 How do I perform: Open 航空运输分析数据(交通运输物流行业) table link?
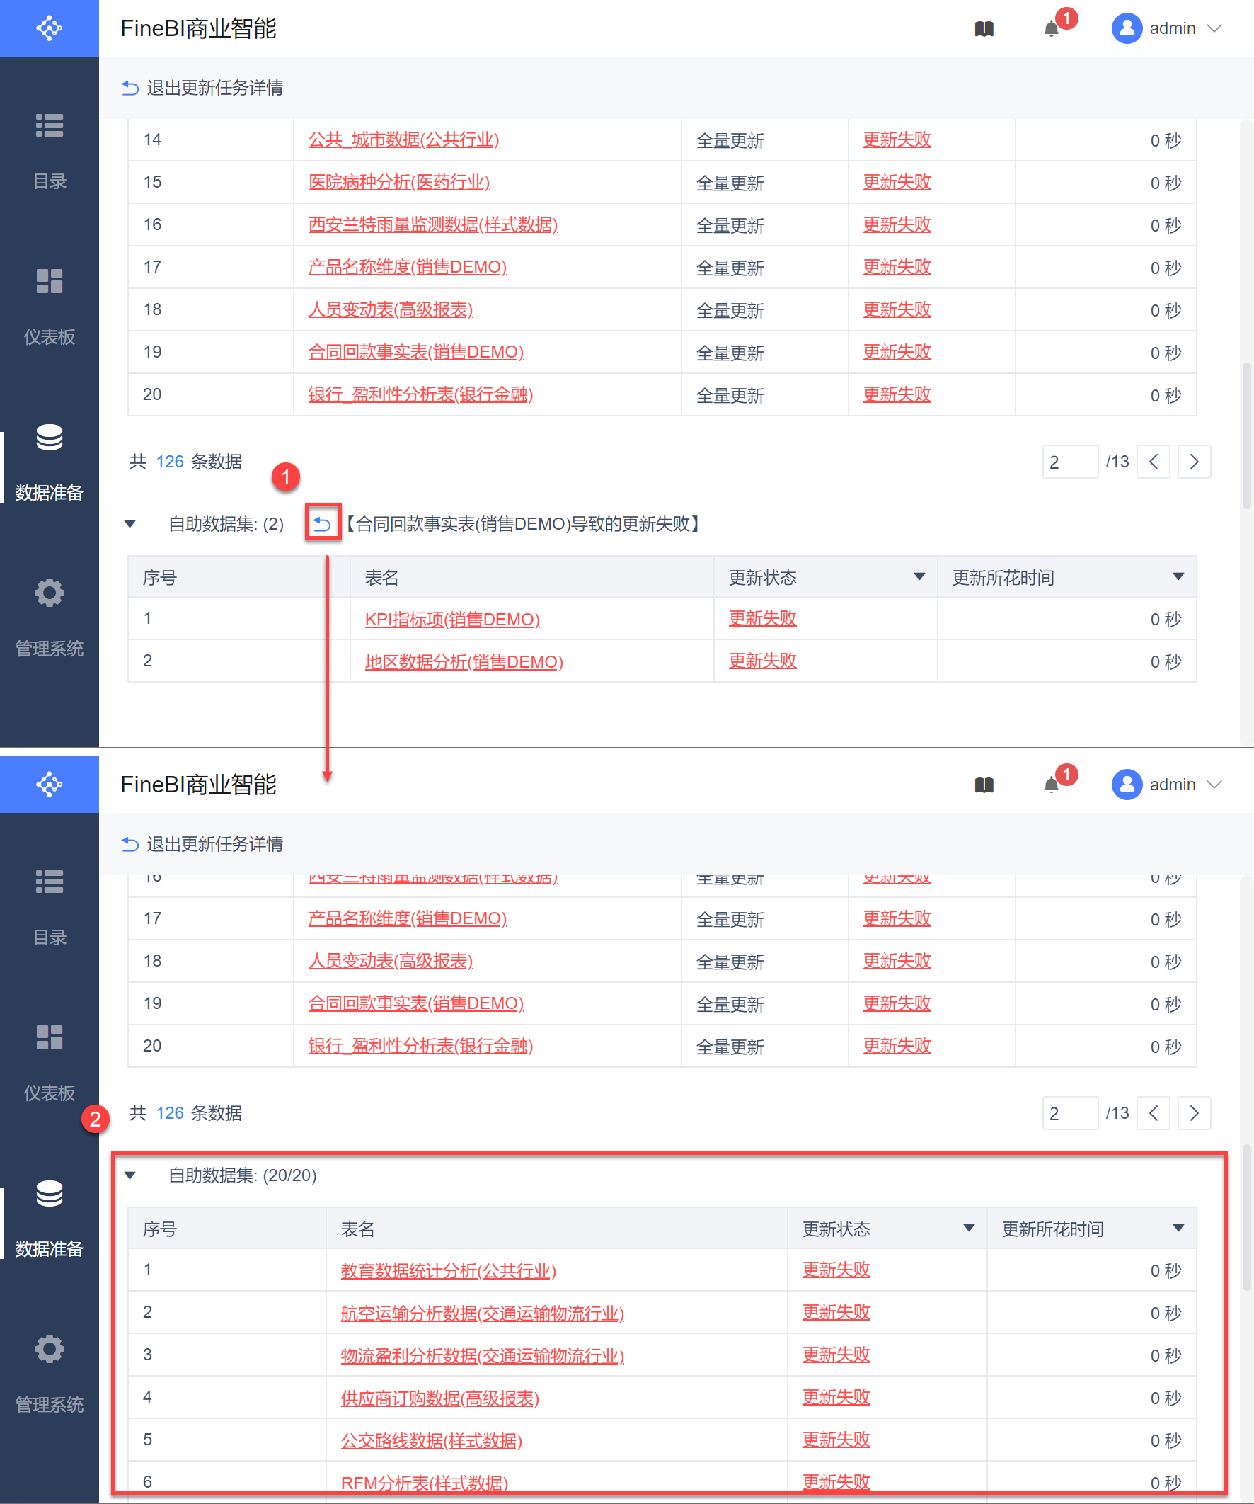pos(483,1312)
